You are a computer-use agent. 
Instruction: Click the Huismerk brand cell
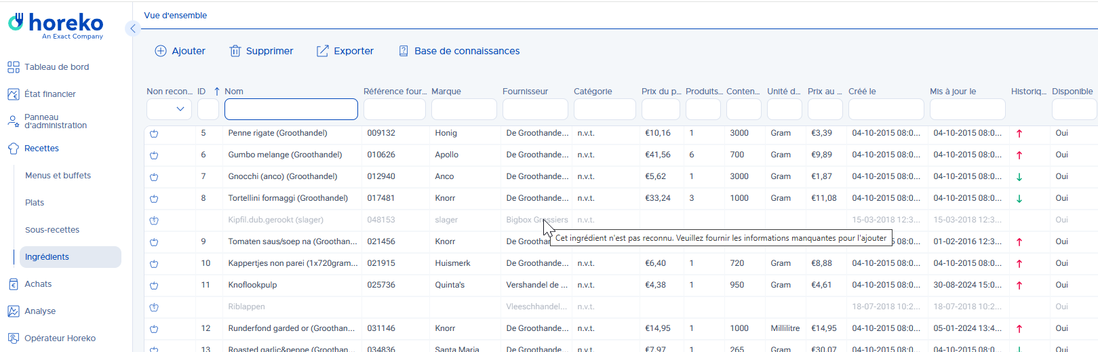click(x=452, y=263)
